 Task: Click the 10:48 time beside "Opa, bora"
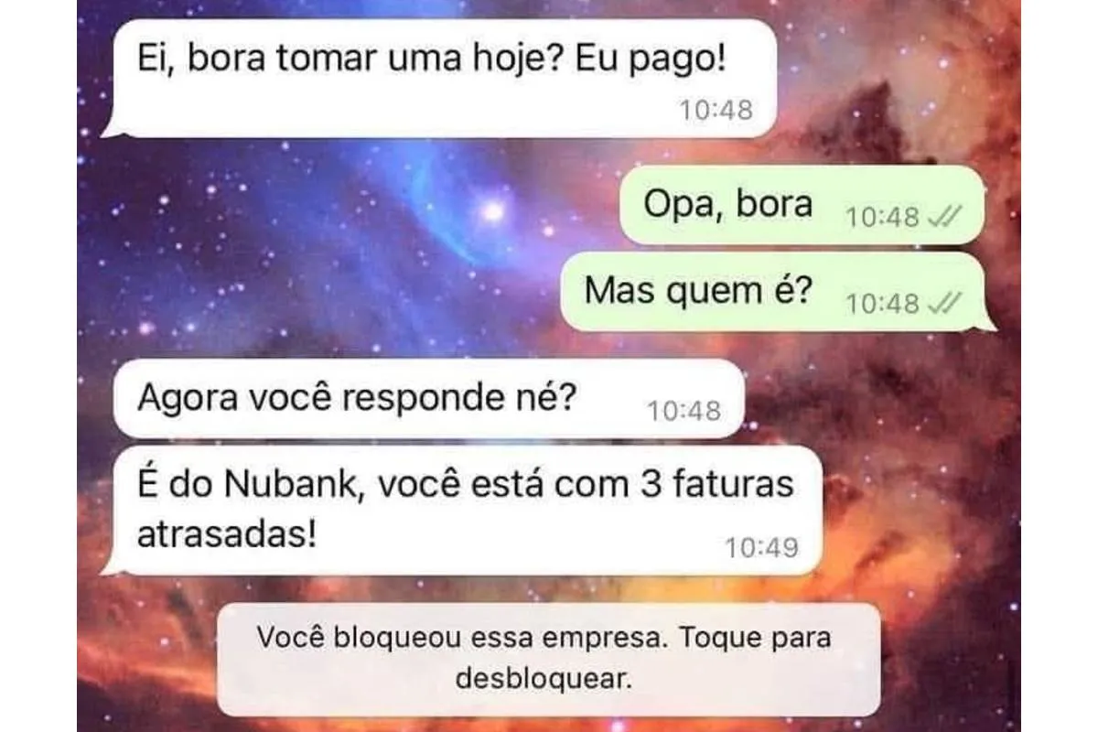coord(881,218)
